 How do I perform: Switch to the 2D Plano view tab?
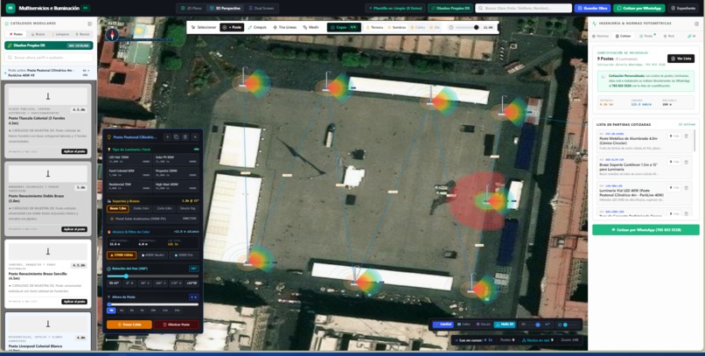pos(191,8)
